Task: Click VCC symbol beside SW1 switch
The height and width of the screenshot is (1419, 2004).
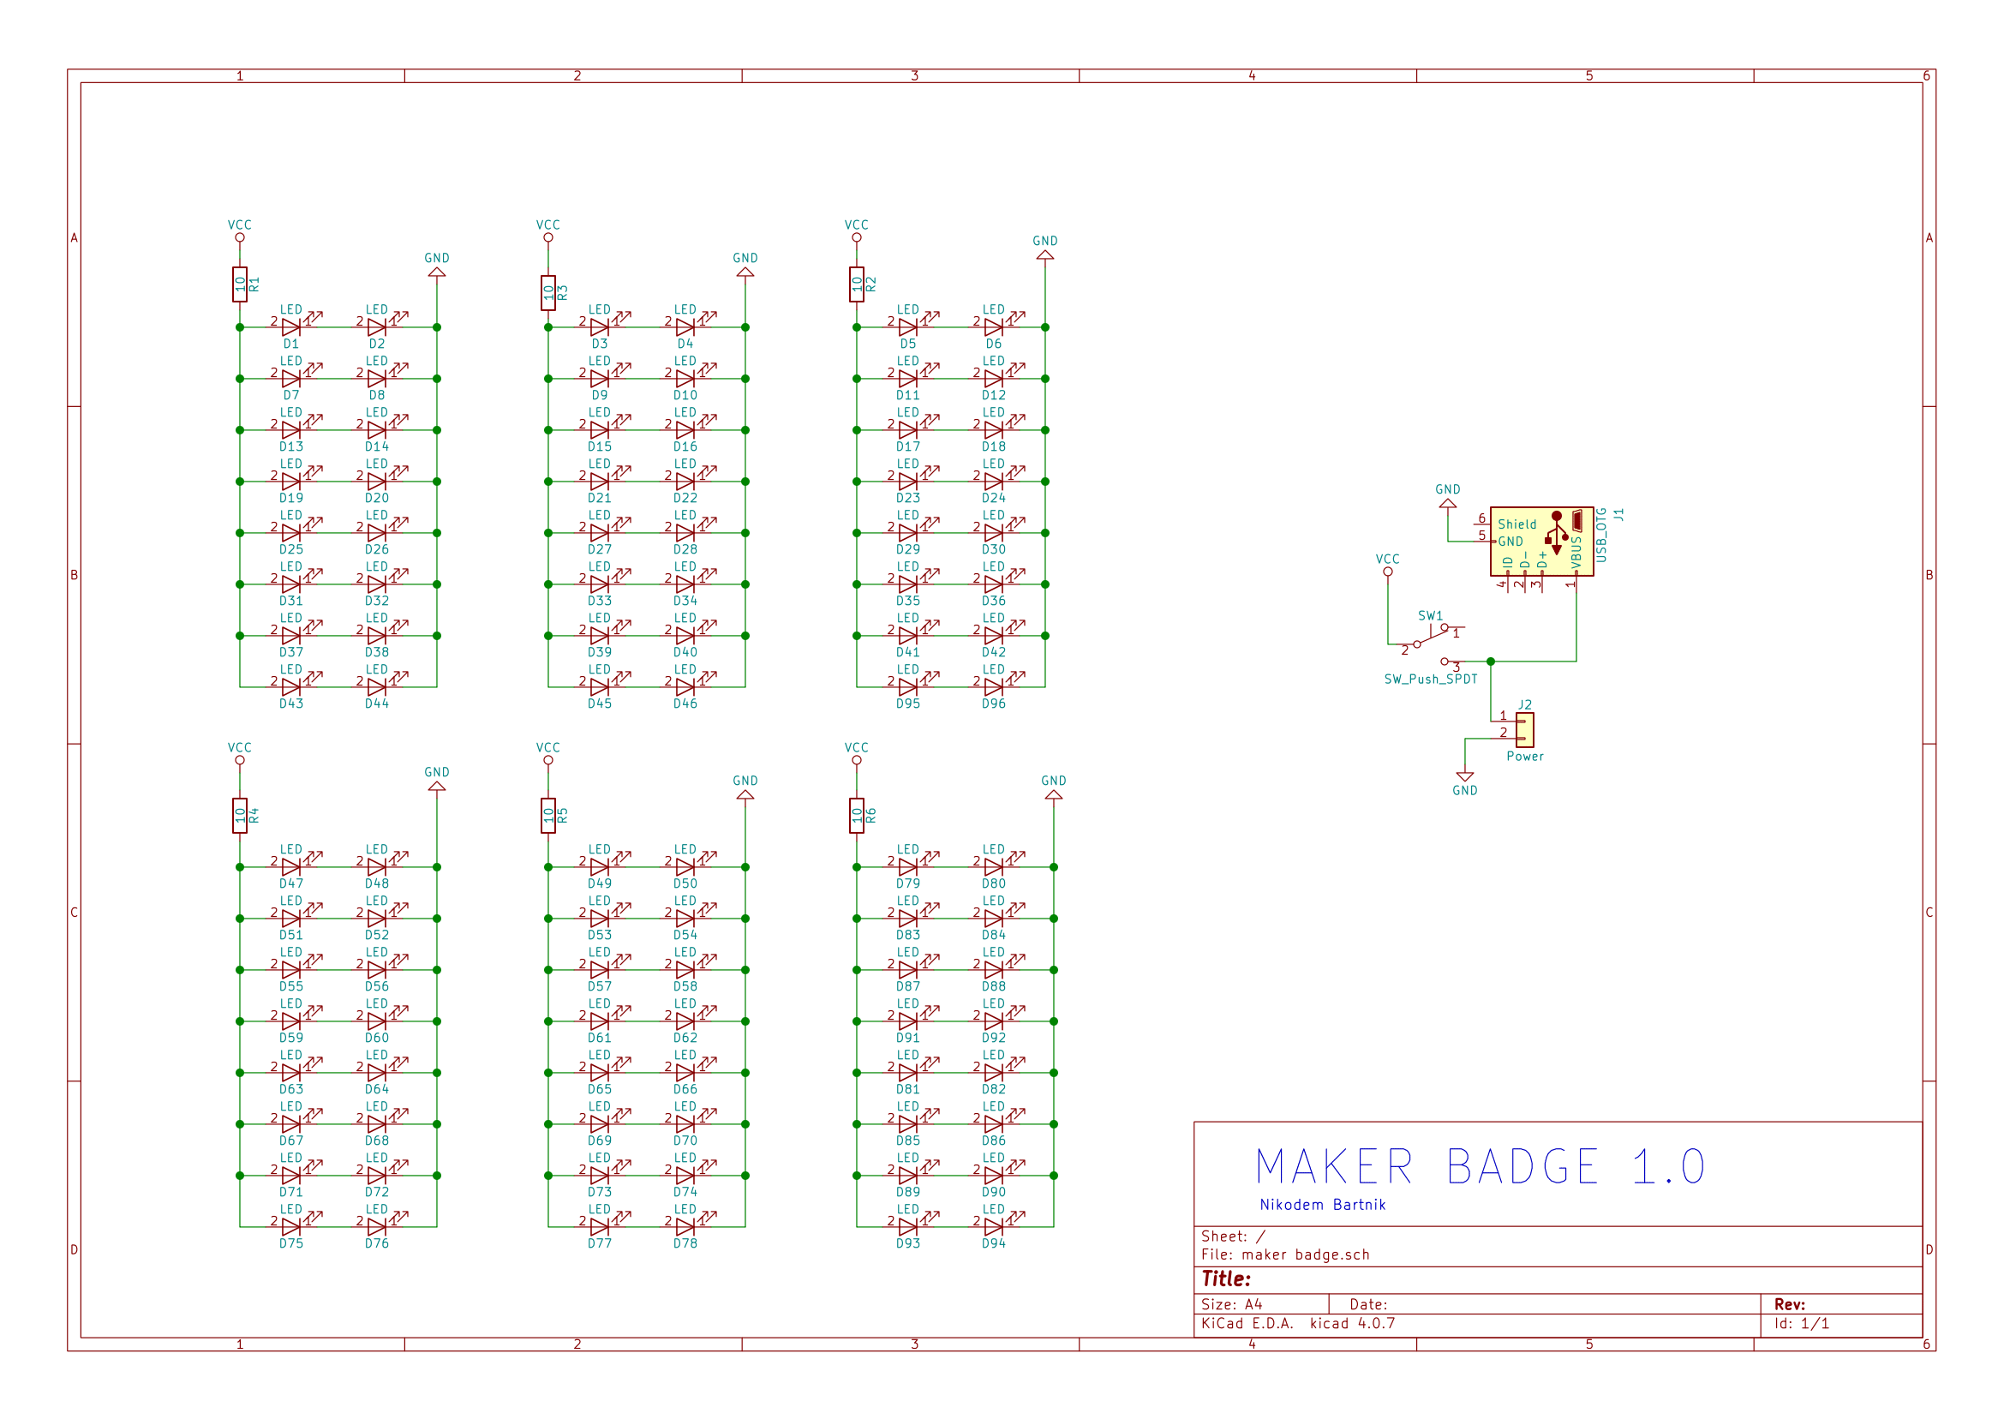Action: (x=1387, y=572)
